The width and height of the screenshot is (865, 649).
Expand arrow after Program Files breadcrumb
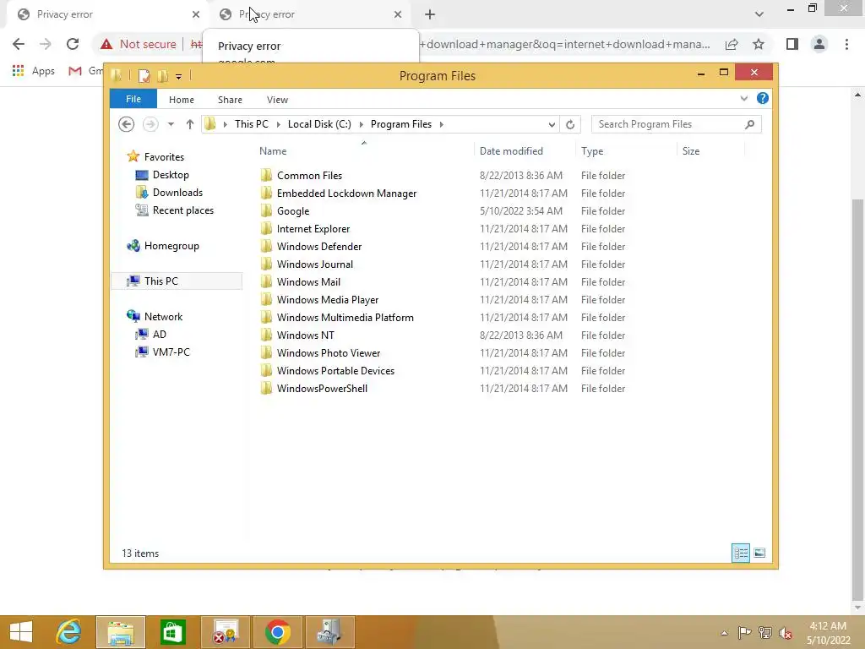[x=441, y=125]
